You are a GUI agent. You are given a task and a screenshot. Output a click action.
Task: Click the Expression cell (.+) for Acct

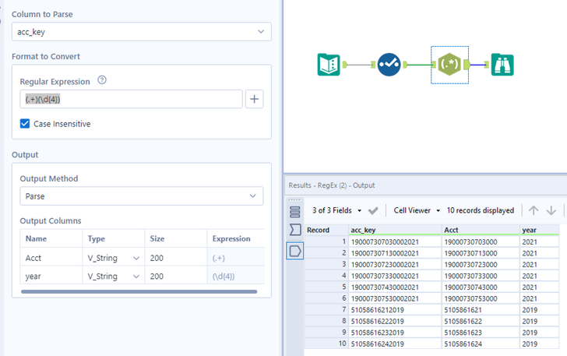tap(236, 258)
